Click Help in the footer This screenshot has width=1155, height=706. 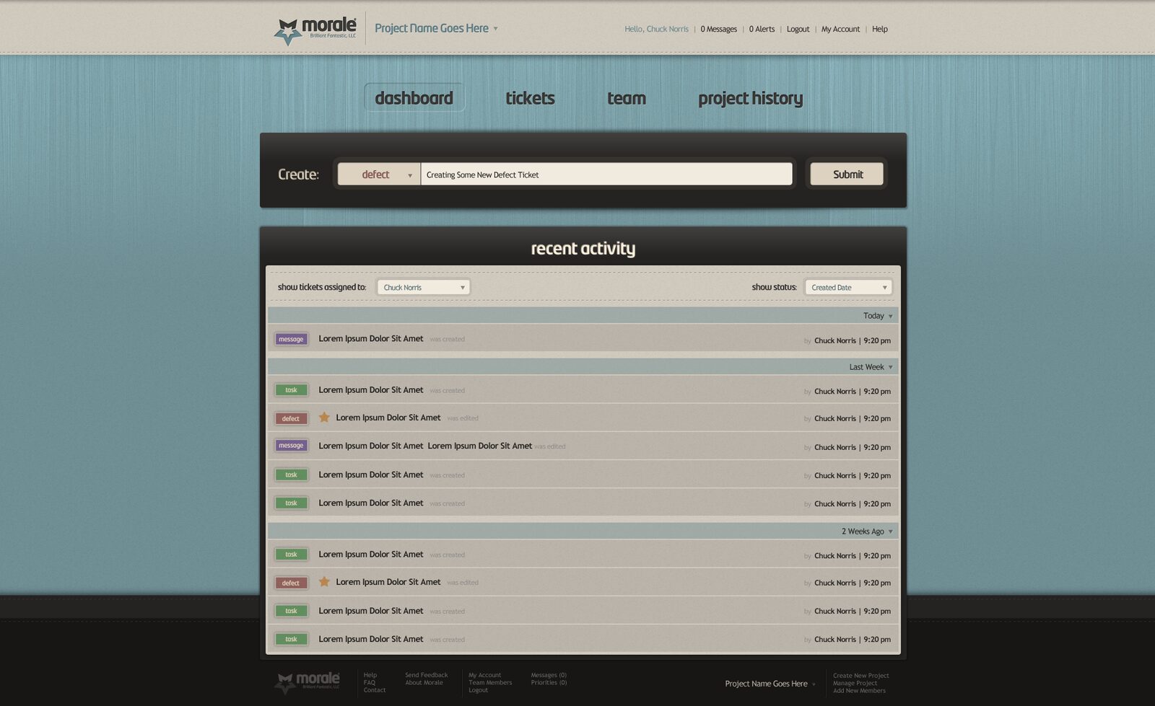click(x=370, y=675)
